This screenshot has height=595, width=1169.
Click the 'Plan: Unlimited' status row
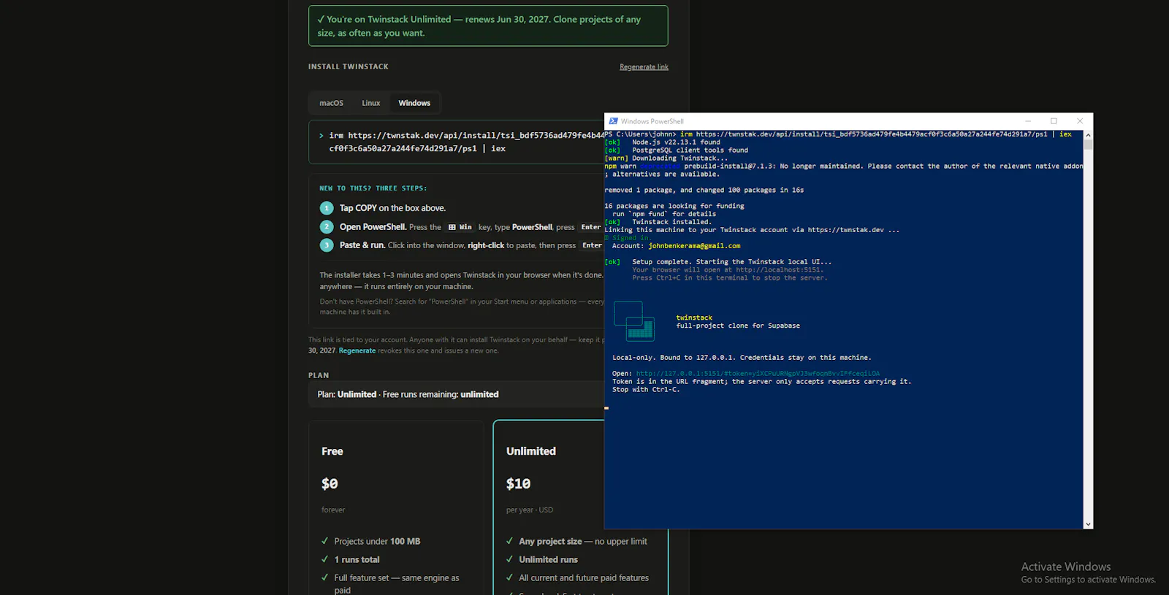coord(457,394)
